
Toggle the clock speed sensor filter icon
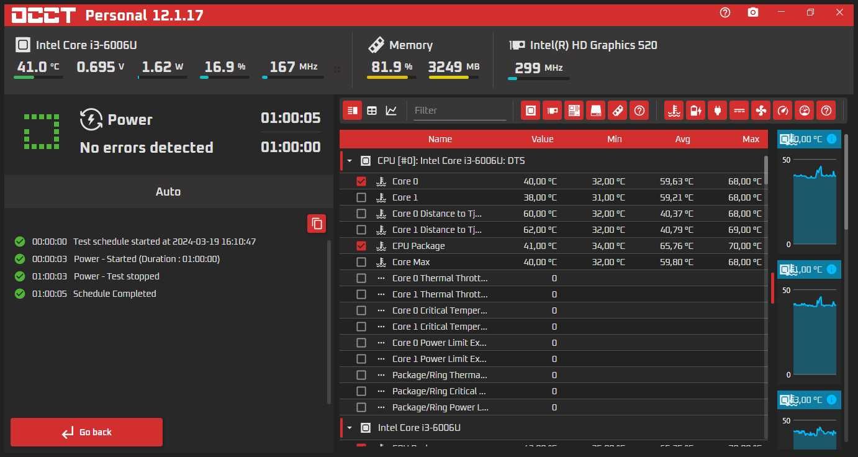click(782, 111)
